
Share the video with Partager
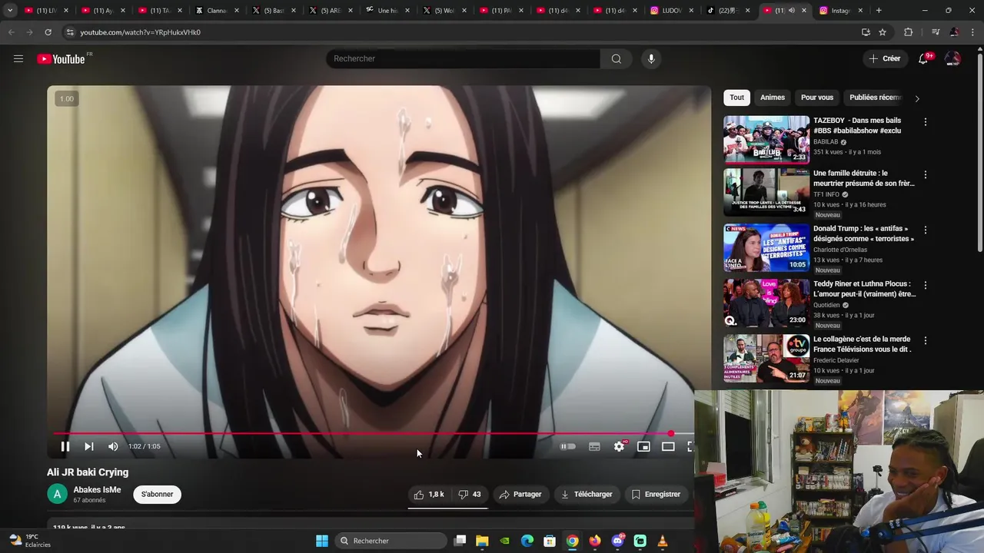click(x=520, y=494)
